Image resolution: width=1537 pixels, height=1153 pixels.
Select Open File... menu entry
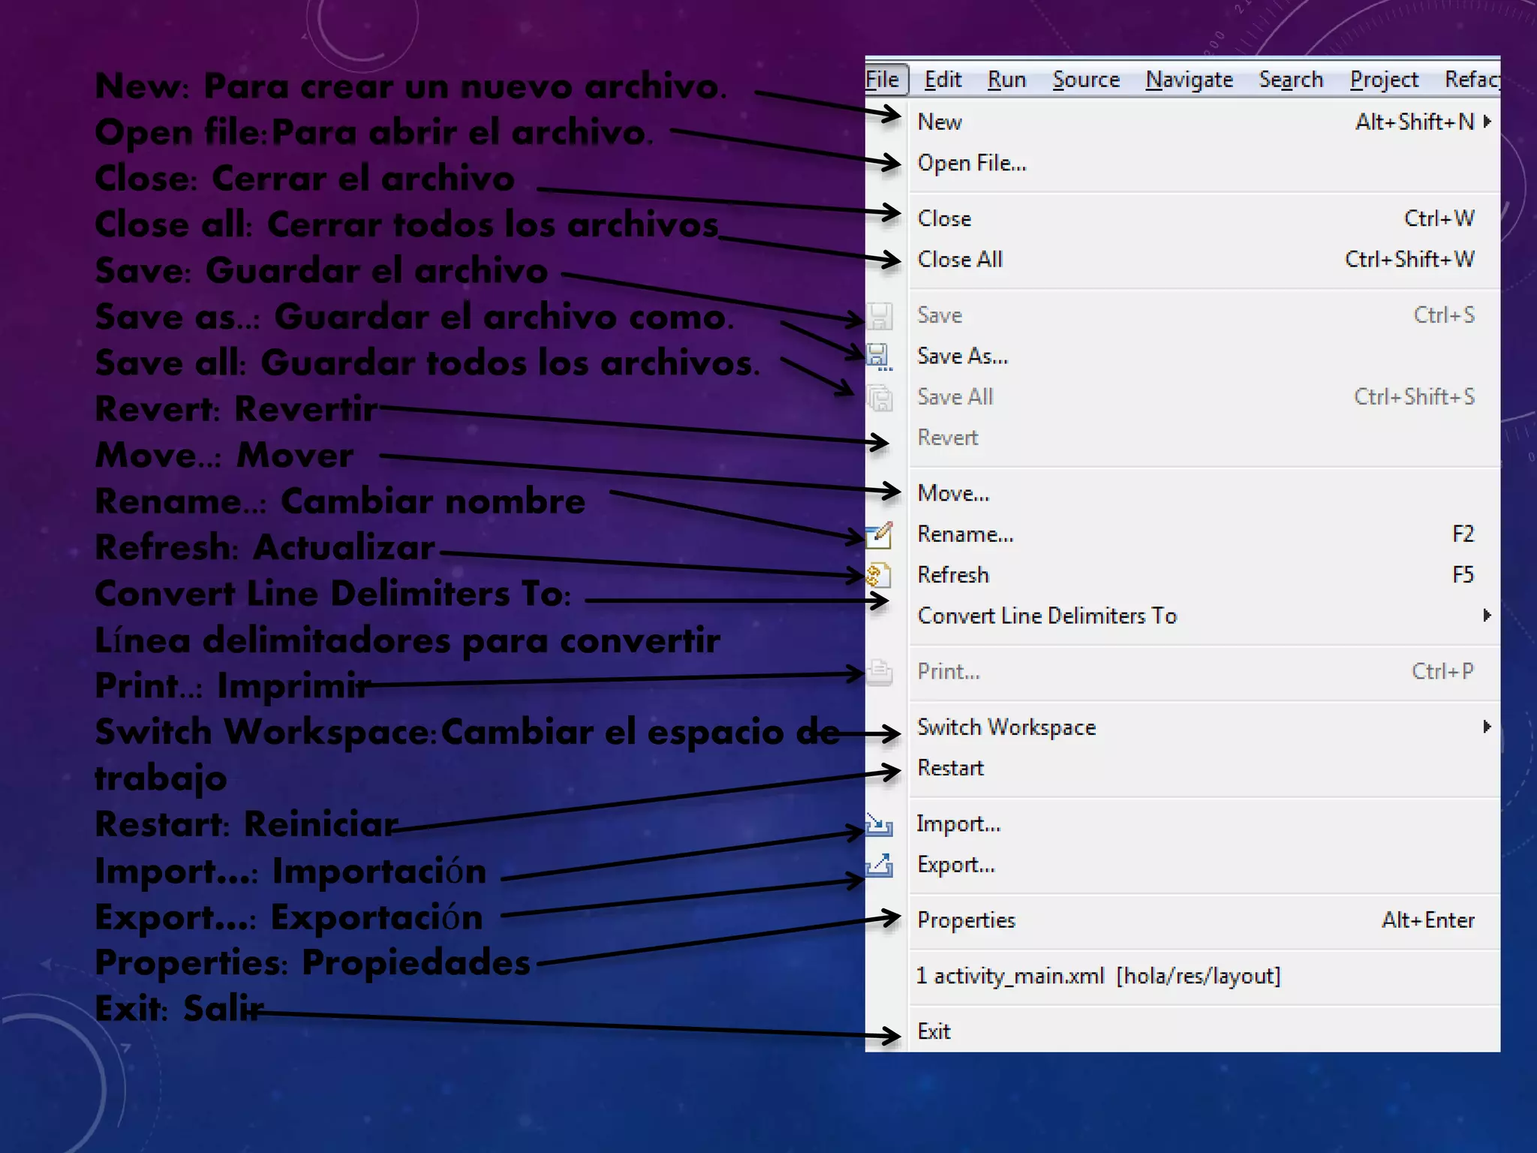click(x=1205, y=163)
